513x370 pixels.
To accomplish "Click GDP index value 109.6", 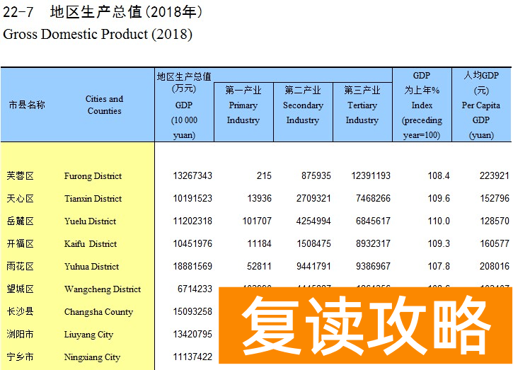I will click(x=439, y=199).
